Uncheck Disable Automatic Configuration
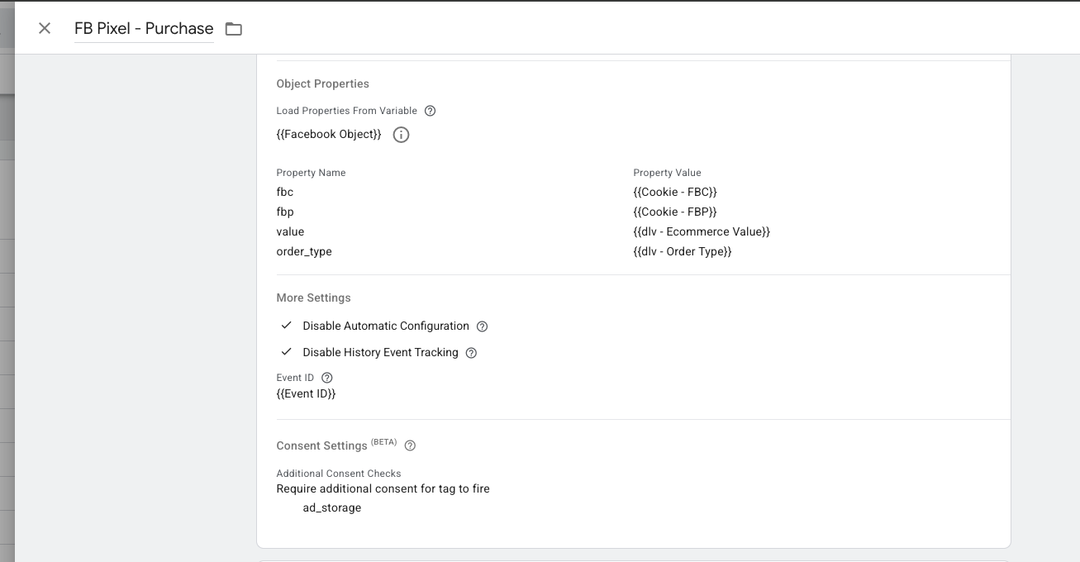This screenshot has width=1080, height=562. (x=286, y=325)
